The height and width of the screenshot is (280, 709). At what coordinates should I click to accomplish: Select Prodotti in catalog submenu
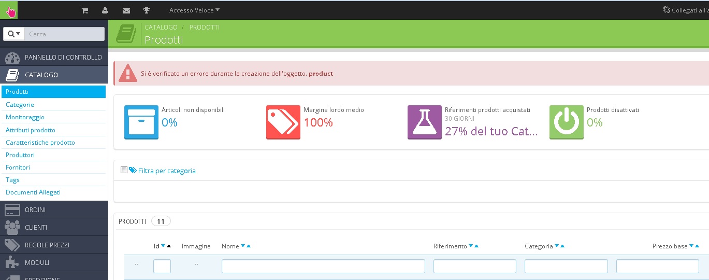coord(54,92)
